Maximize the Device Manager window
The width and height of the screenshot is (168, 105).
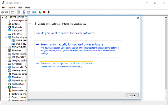[155, 3]
